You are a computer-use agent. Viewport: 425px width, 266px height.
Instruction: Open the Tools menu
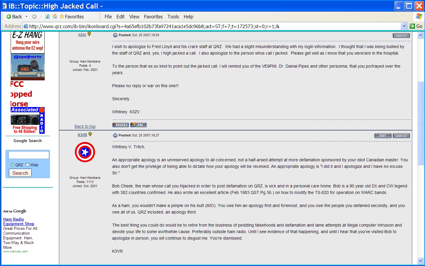click(173, 17)
